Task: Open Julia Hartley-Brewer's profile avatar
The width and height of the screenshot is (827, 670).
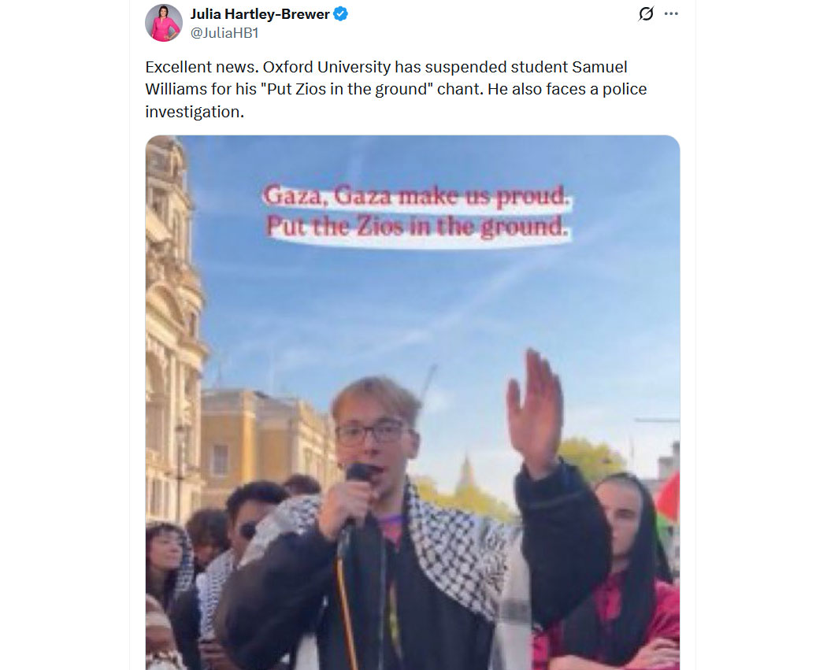Action: point(164,23)
